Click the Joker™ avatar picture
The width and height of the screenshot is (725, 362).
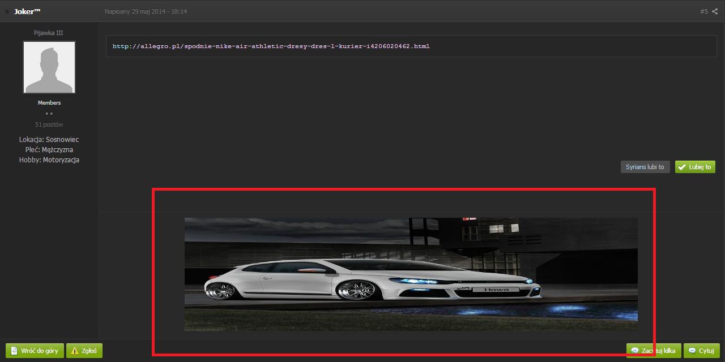[x=49, y=67]
